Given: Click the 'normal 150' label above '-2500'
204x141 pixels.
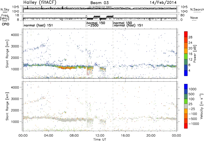Looking at the screenshot, I should coord(96,23).
